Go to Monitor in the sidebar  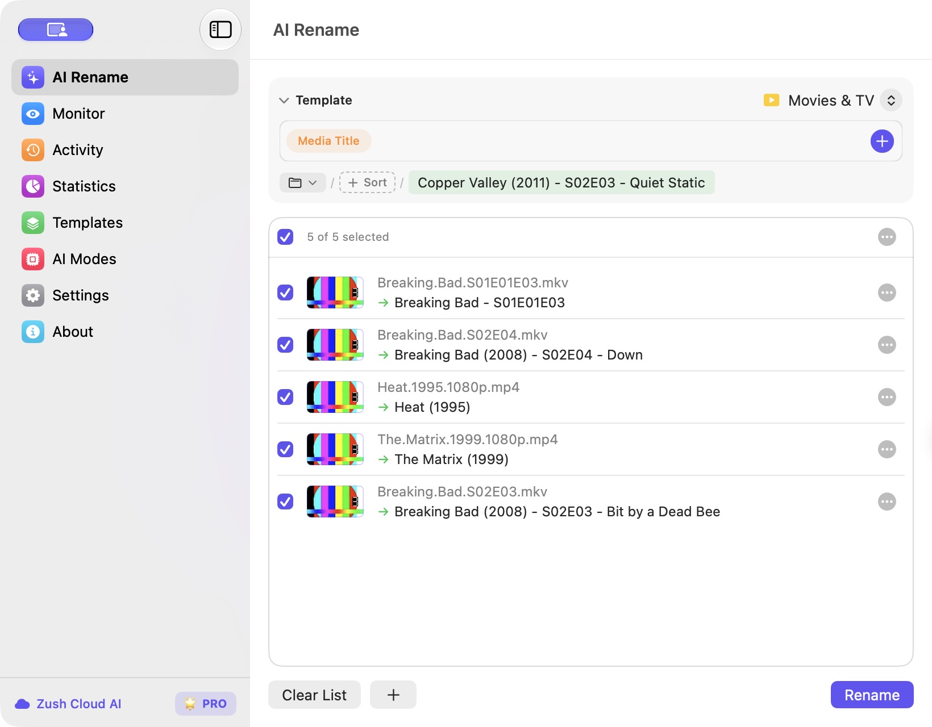coord(125,114)
